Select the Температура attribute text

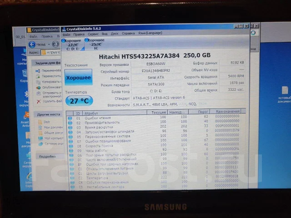[x=97, y=178]
